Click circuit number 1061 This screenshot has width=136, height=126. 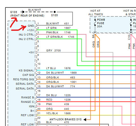(x=73, y=82)
